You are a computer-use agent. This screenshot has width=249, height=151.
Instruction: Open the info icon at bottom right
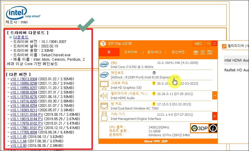tap(213, 128)
